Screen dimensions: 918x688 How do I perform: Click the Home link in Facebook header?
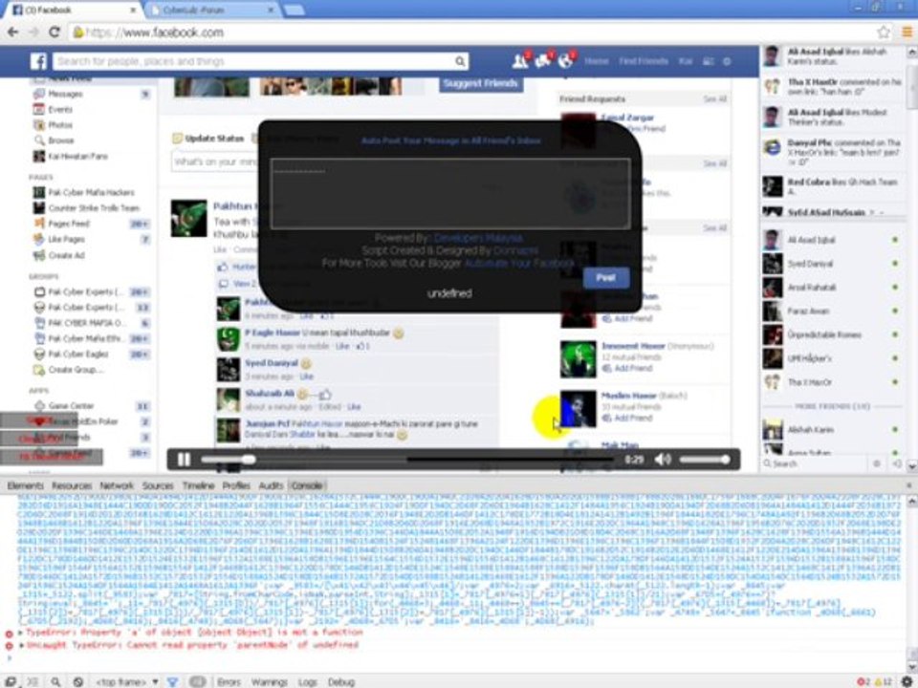(x=596, y=61)
